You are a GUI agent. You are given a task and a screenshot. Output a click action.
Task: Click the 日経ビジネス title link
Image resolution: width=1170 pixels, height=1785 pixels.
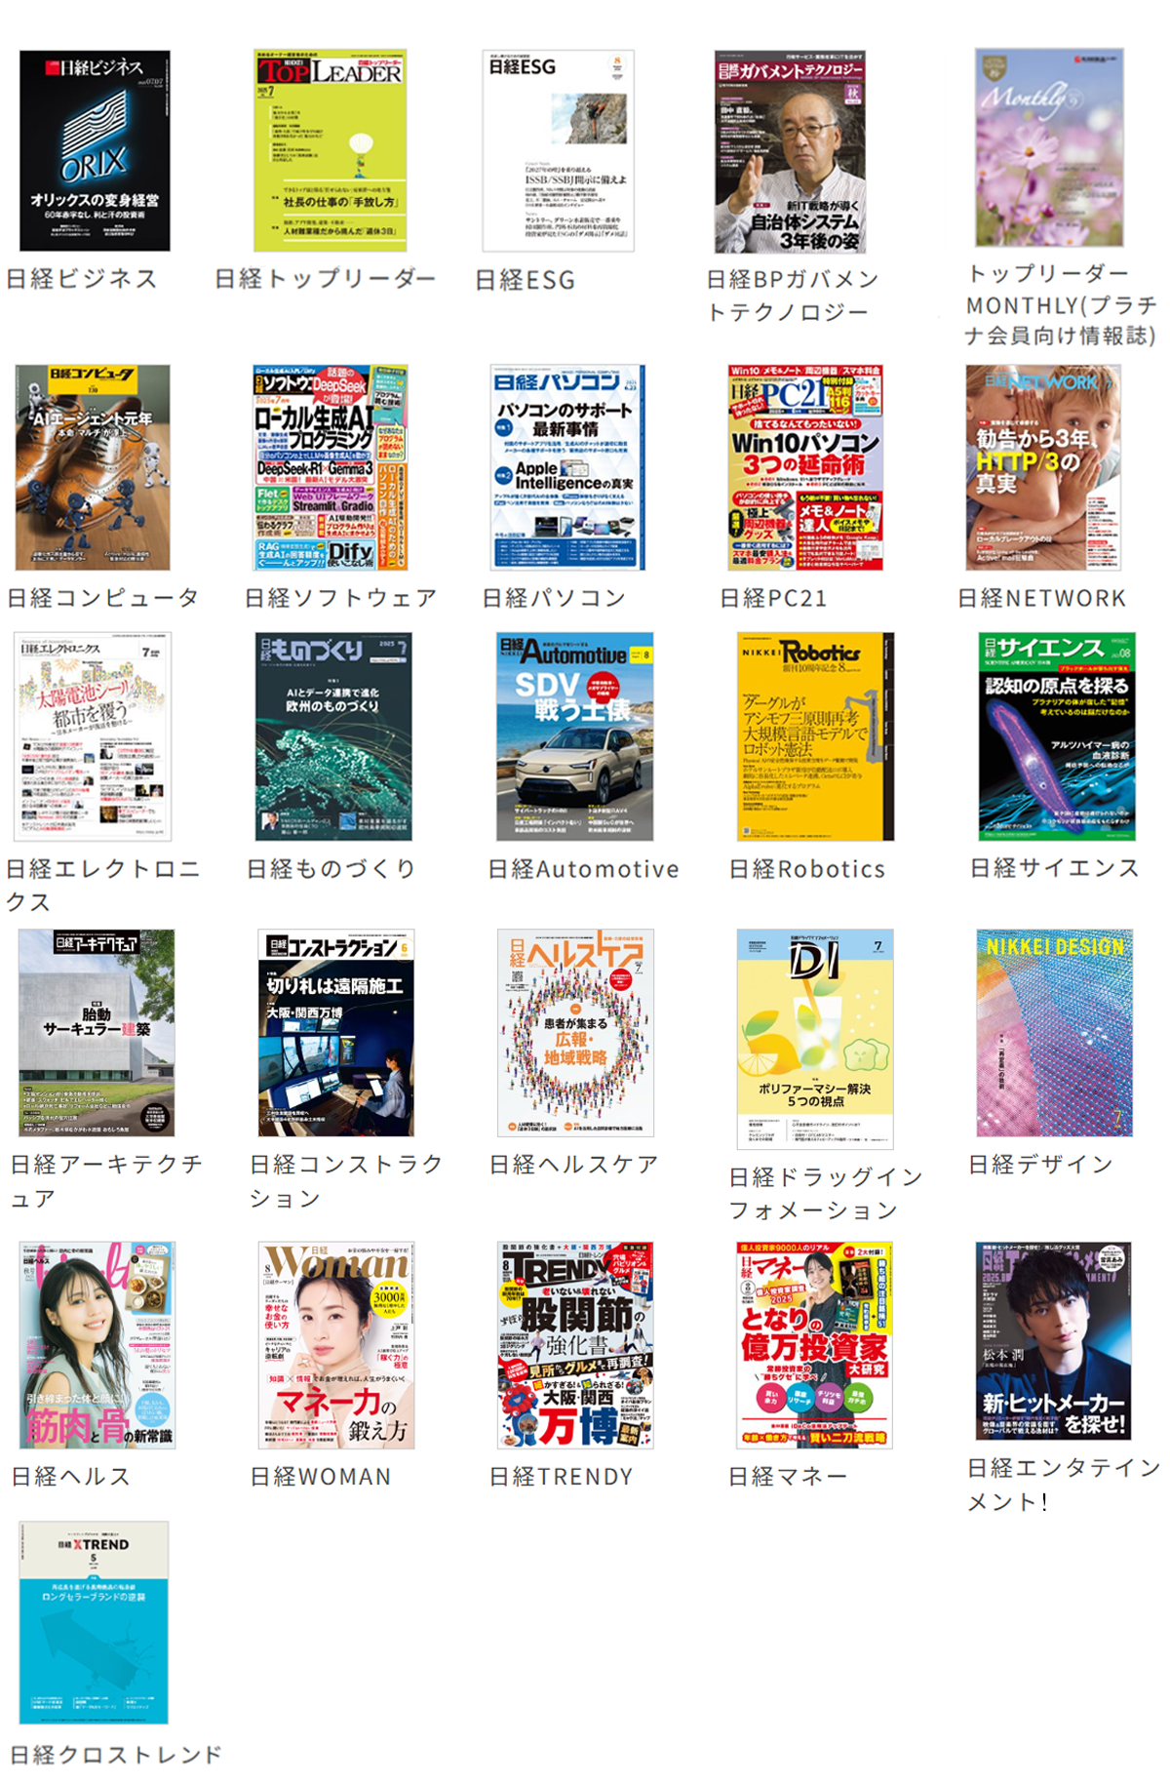82,279
